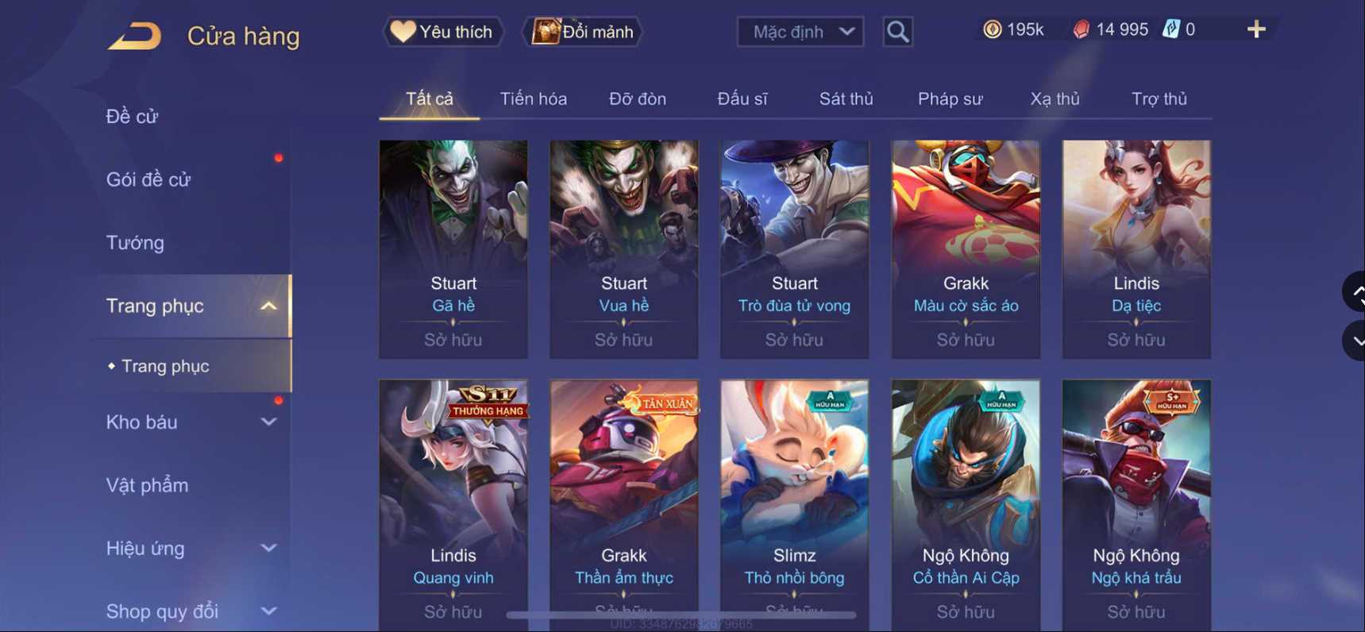
Task: Open the search magnifier icon
Action: click(897, 32)
